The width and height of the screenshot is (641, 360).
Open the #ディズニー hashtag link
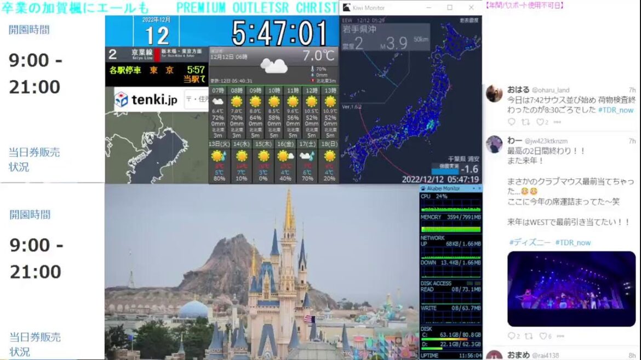tap(529, 242)
